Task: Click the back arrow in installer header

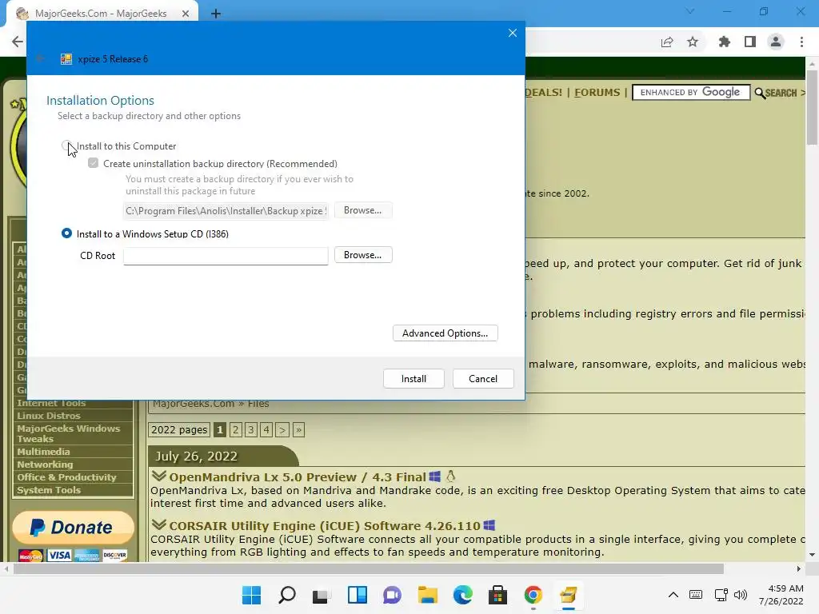Action: click(40, 58)
